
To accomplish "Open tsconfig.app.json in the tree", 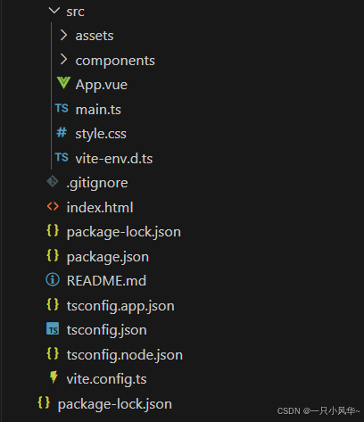I will pos(120,306).
